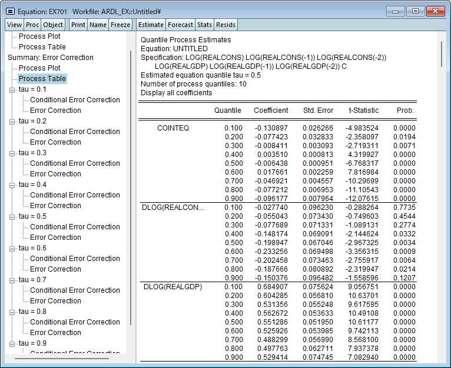
Task: Click the Print button
Action: [x=78, y=25]
